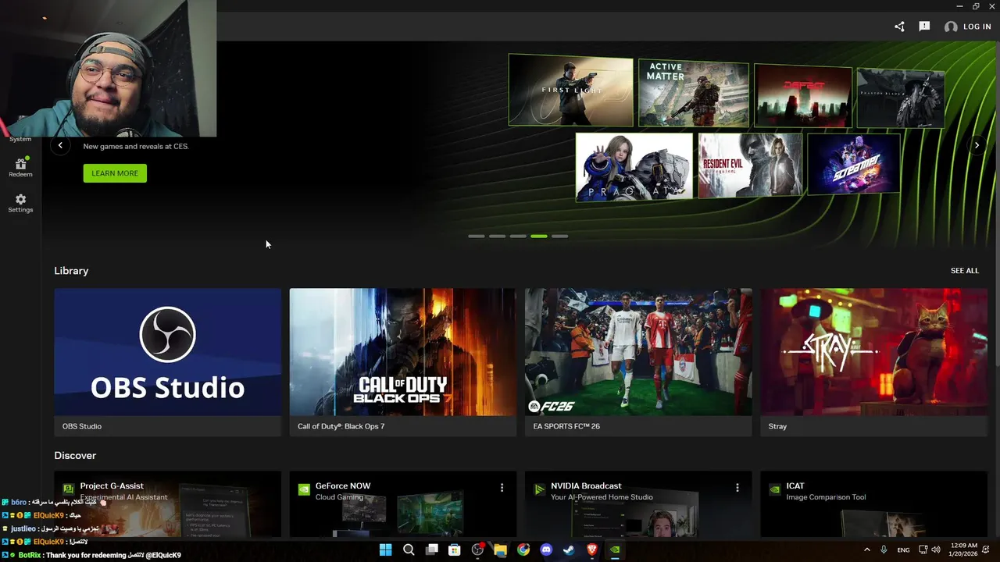Screen dimensions: 1000x562
Task: Open EA SPORTS FC 26 tile
Action: (x=638, y=362)
